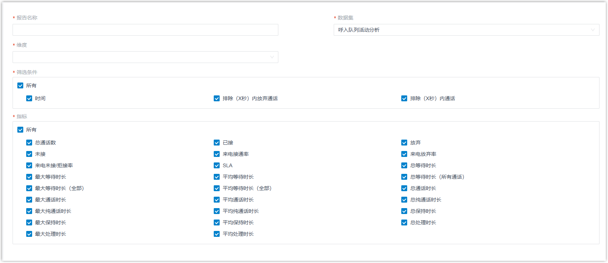Viewport: 608px width, 263px height.
Task: Expand the 维度 dropdown list
Action: 145,57
